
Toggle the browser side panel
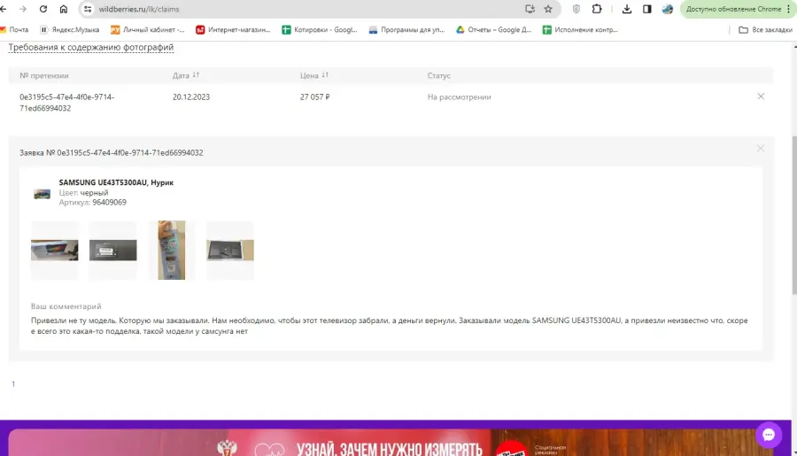click(x=647, y=9)
